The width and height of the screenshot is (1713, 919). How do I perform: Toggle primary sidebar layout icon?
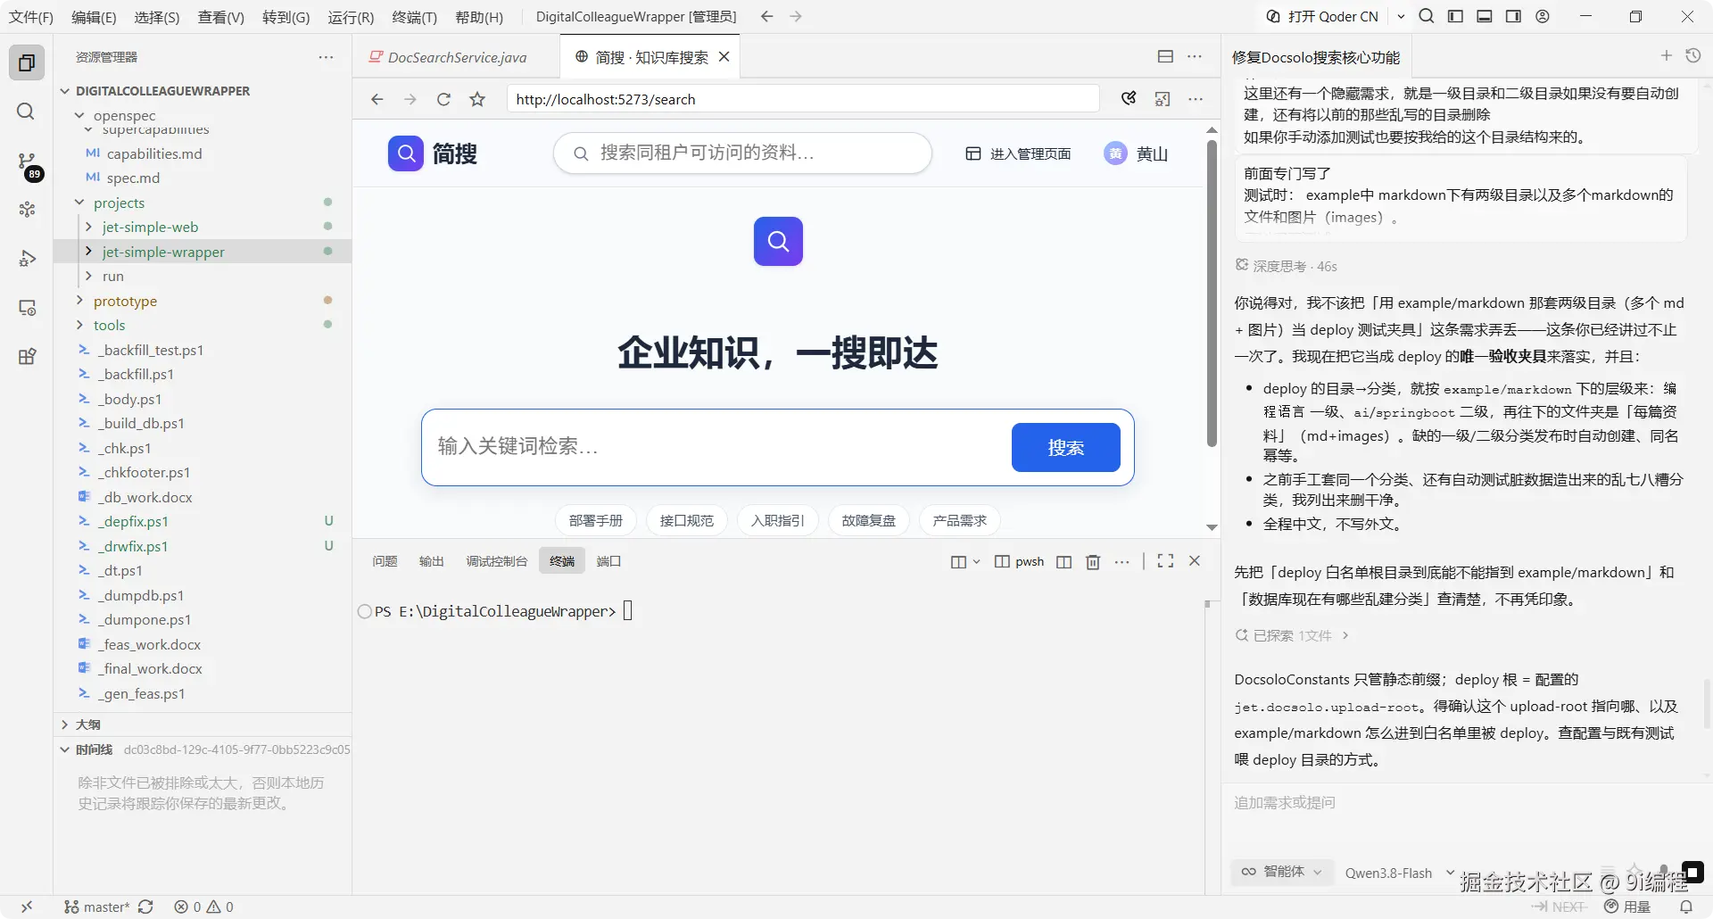tap(1455, 16)
